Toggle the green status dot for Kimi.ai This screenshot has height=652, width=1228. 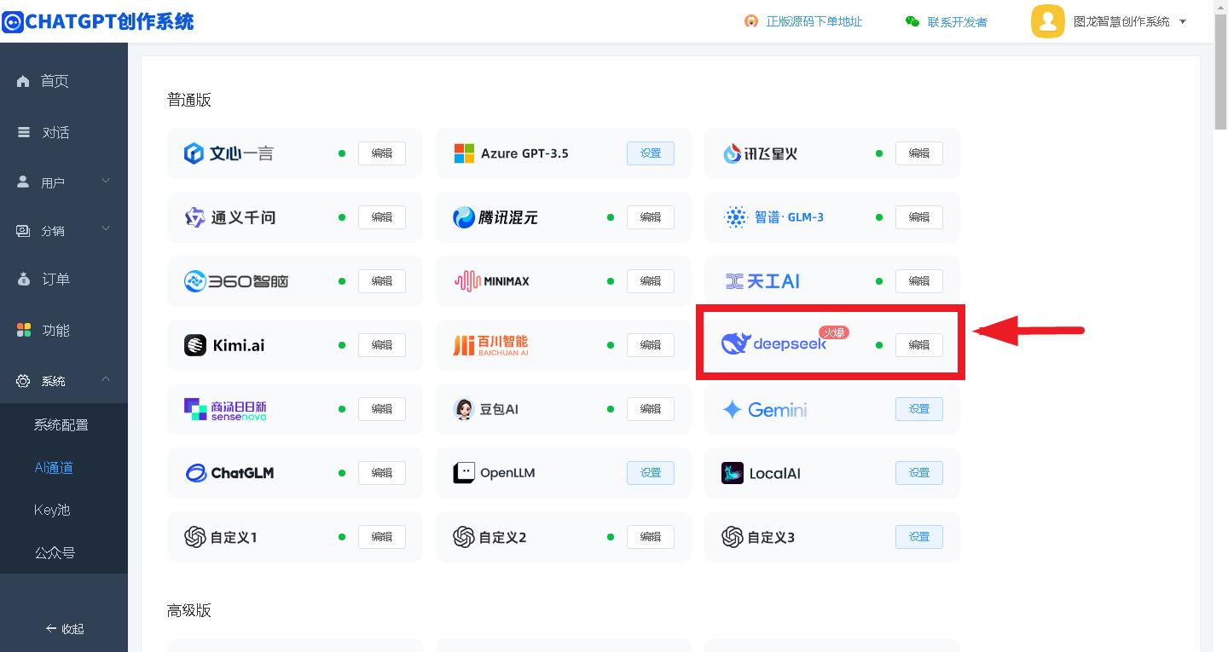click(342, 345)
